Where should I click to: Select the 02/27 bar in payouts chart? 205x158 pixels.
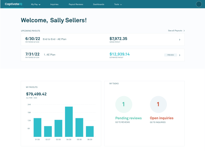tap(48, 131)
